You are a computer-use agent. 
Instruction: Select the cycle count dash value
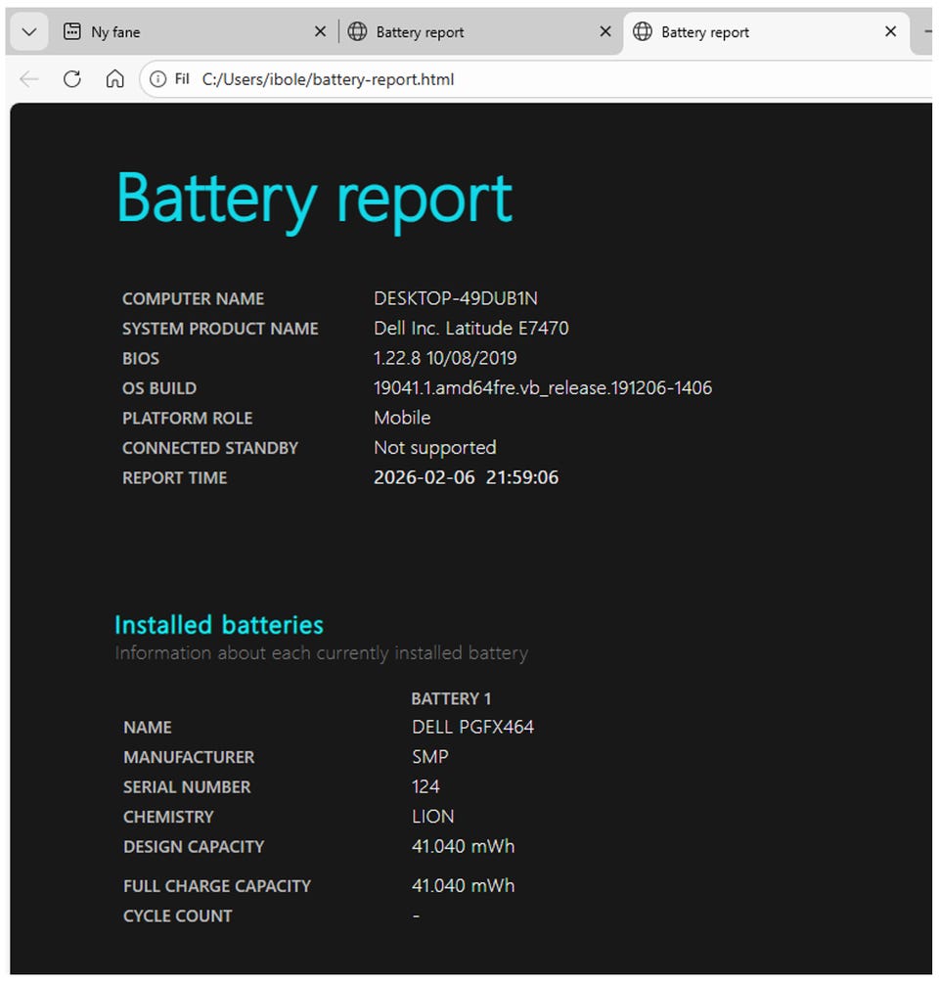point(416,916)
